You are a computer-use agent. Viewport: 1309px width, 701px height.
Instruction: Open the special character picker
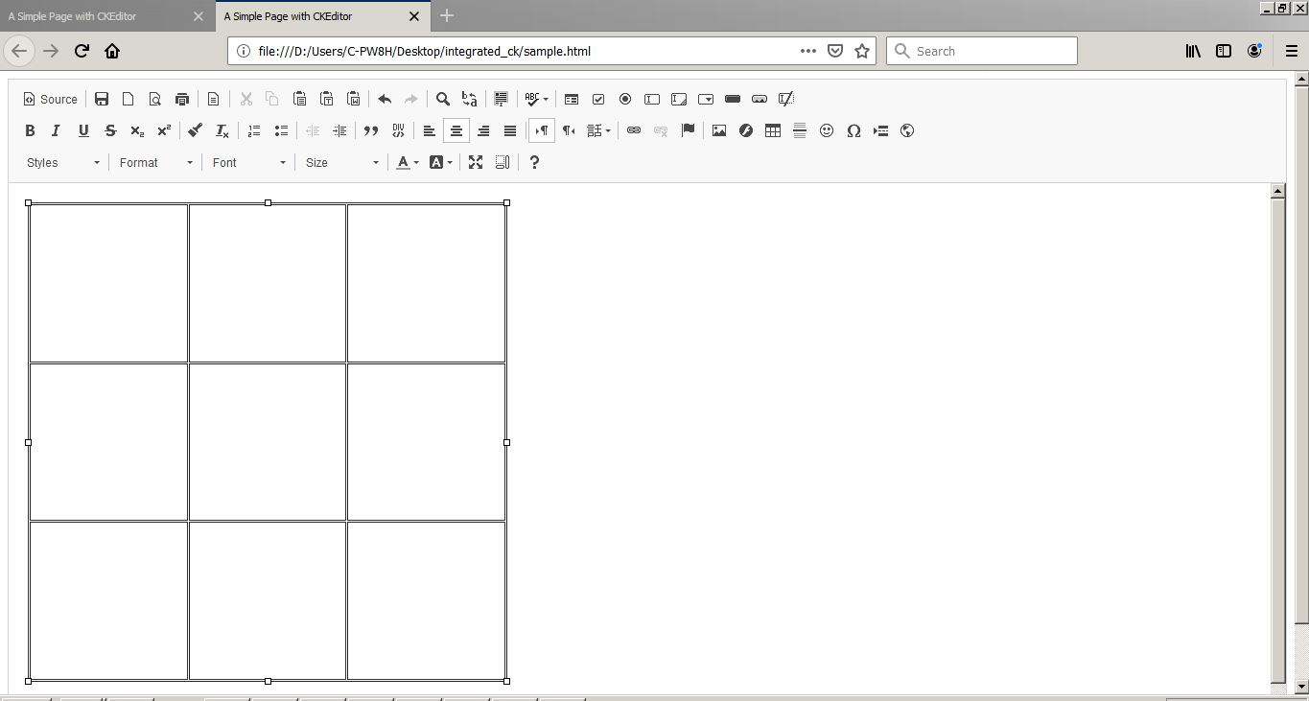[x=853, y=130]
